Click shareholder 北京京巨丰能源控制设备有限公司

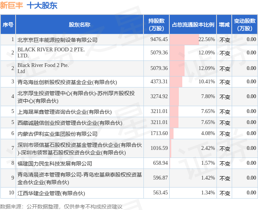[57, 40]
